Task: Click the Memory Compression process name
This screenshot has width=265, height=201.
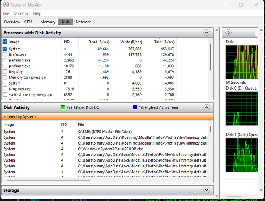Action: click(x=27, y=77)
